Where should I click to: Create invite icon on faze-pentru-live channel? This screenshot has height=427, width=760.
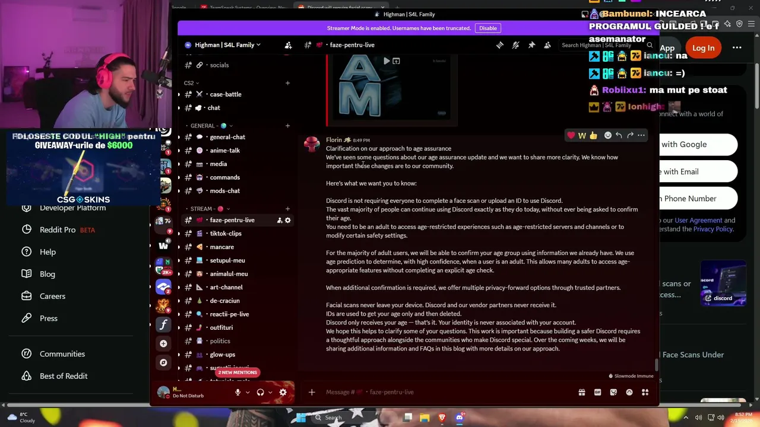tap(279, 220)
